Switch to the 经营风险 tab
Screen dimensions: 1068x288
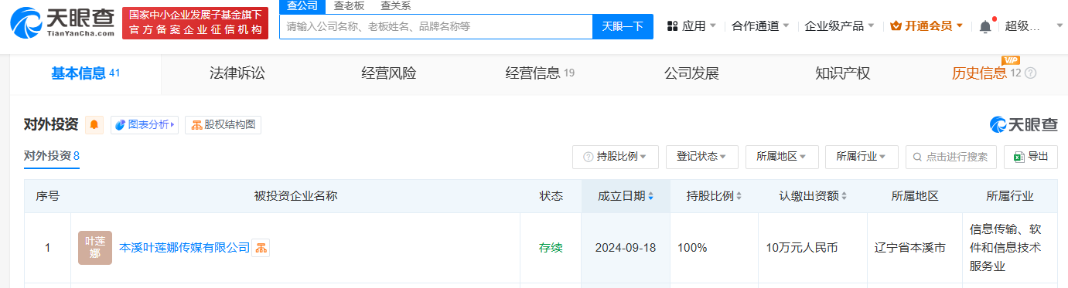coord(389,73)
